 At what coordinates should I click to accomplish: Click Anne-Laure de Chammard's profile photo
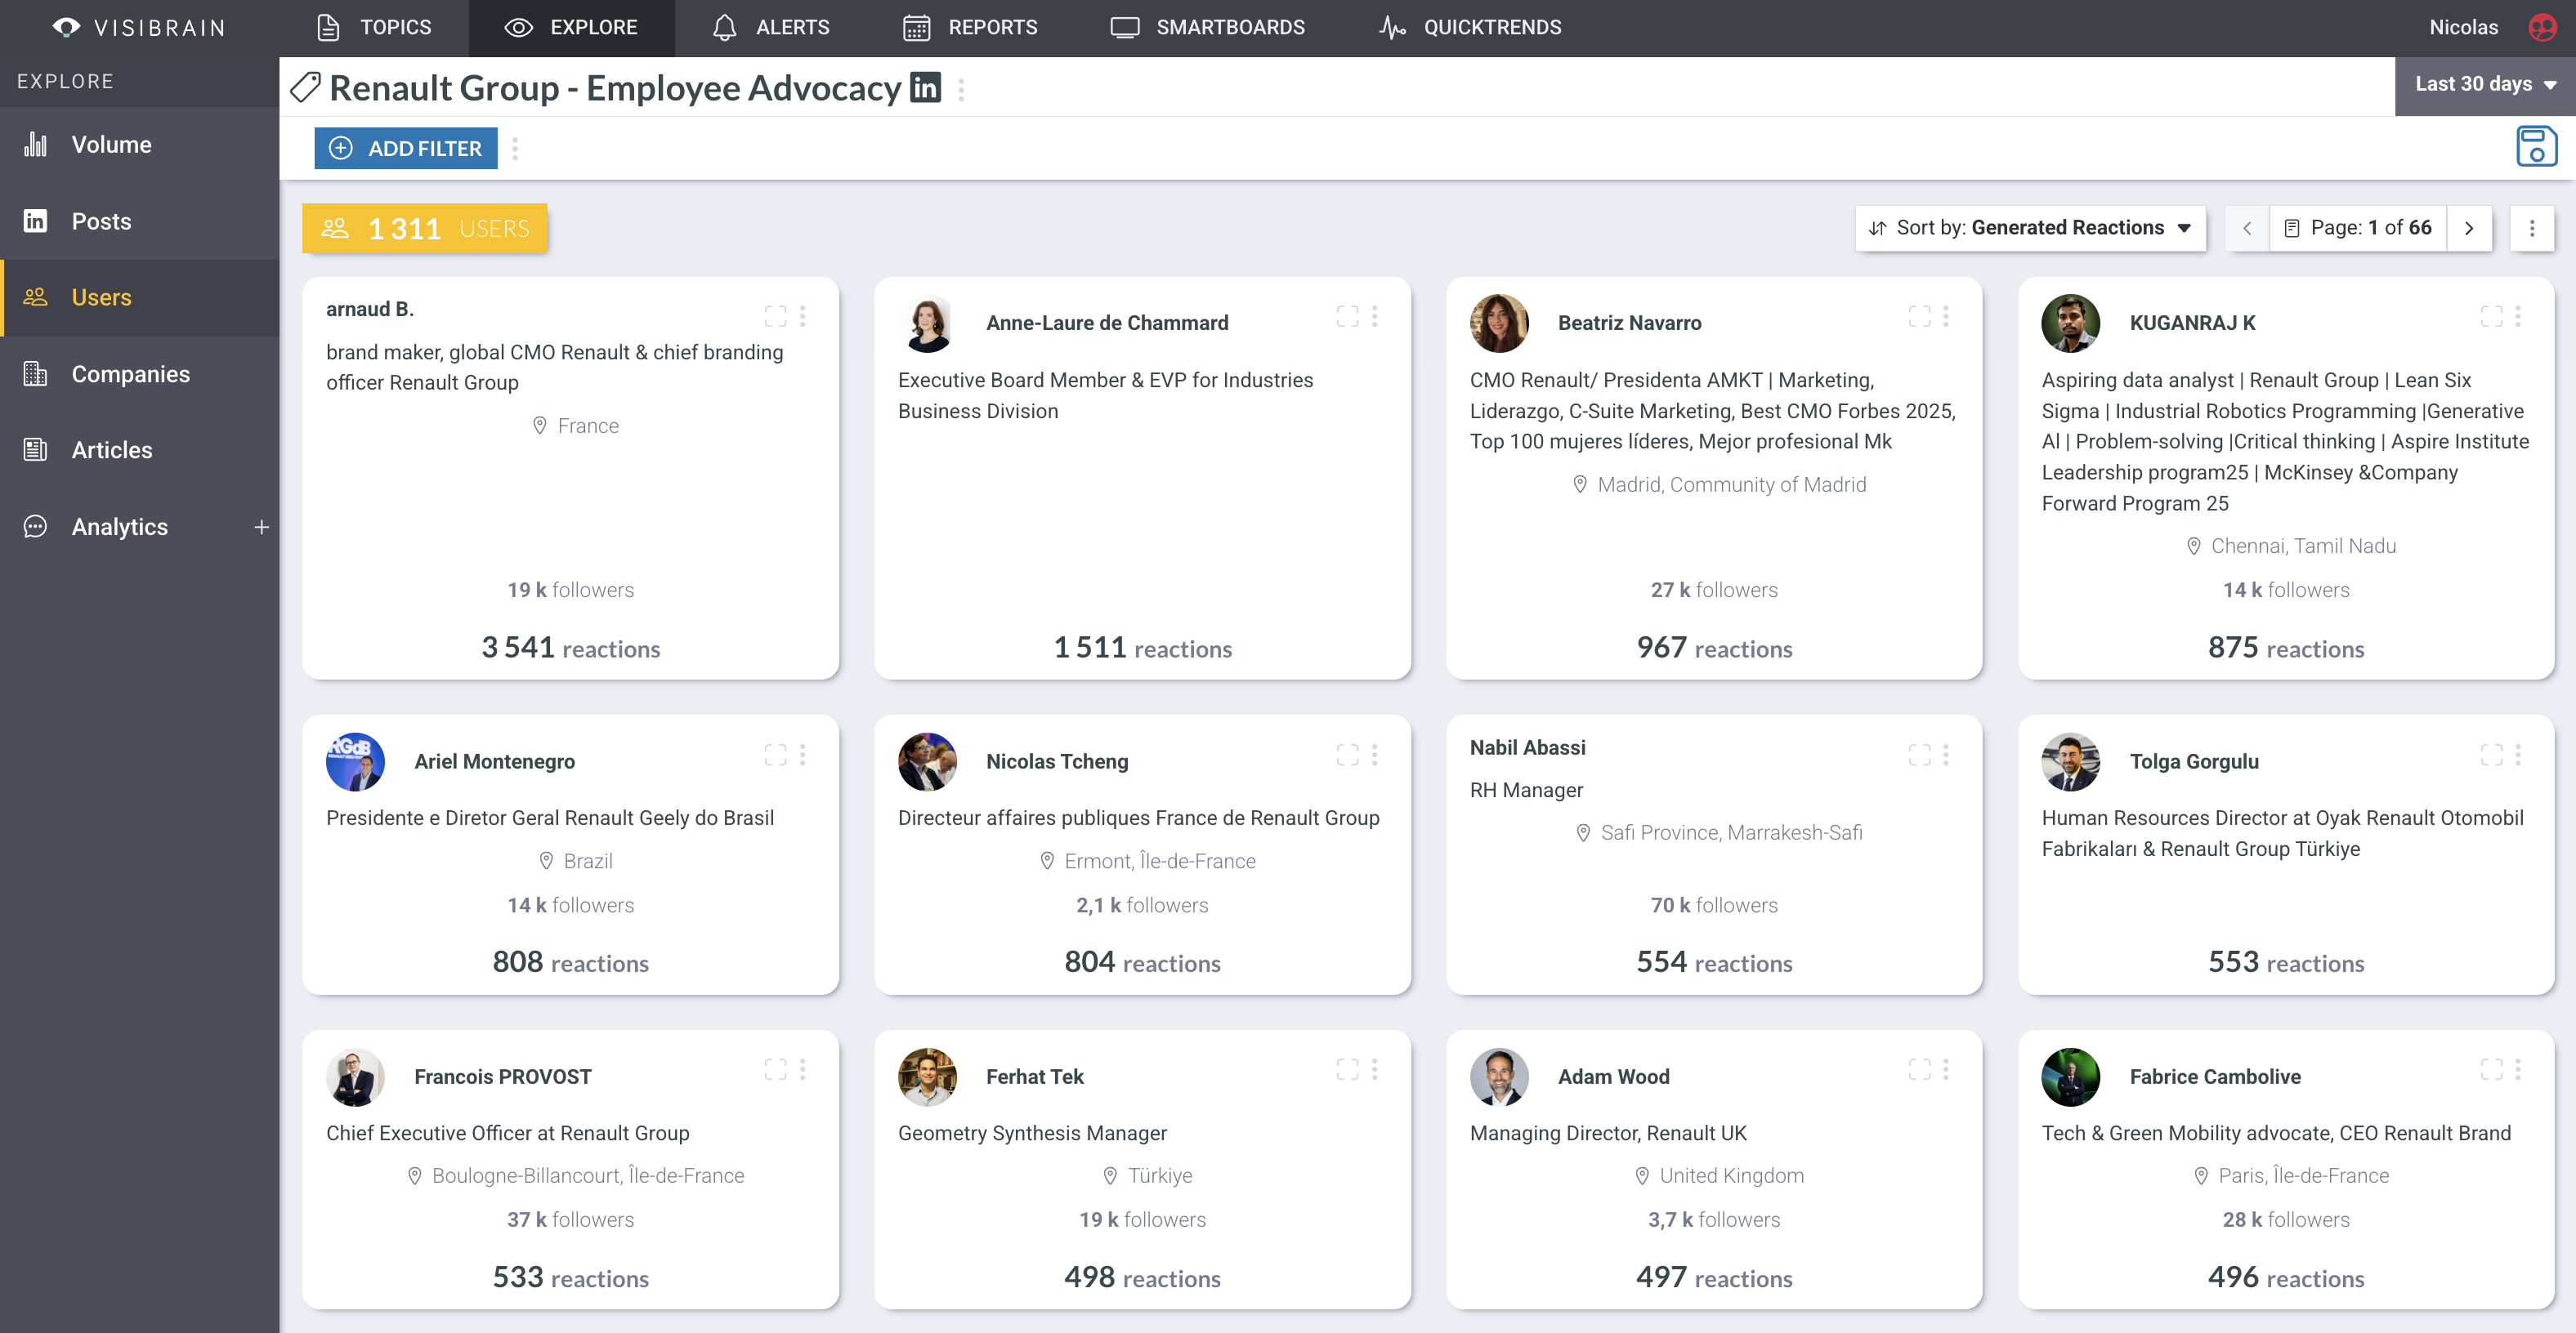point(927,323)
